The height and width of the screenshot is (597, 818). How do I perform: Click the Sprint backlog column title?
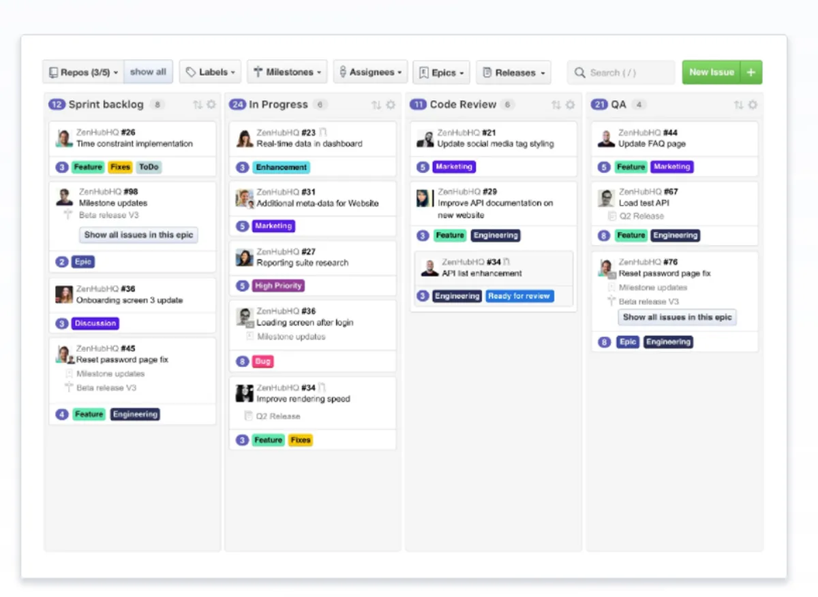pyautogui.click(x=106, y=105)
